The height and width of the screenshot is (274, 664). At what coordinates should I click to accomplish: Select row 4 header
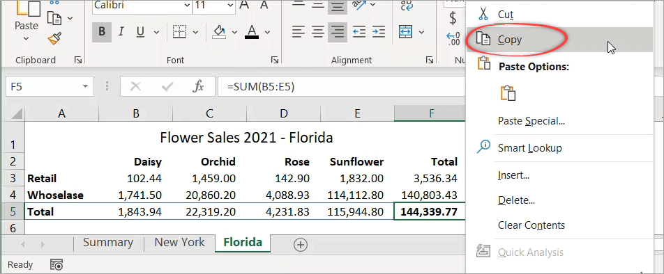pos(13,195)
